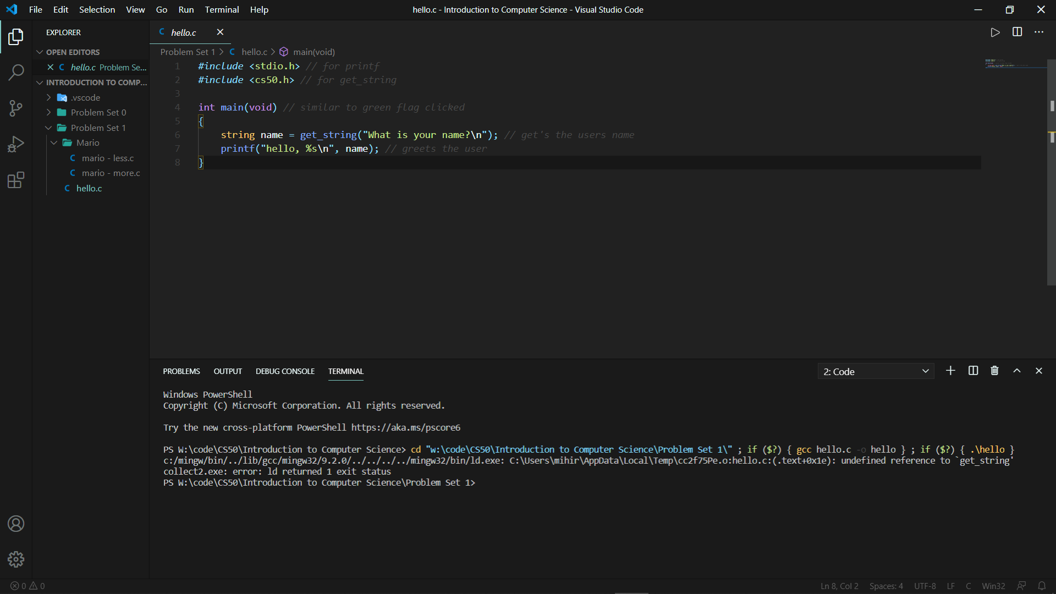Kill the terminal with trash icon

pos(994,371)
